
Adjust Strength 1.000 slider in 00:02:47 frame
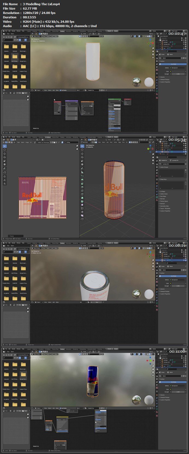(178, 74)
